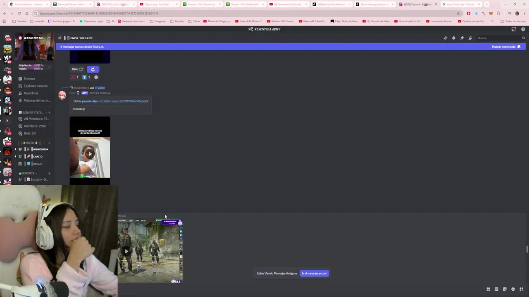Open Youtube bookmark in bookmarks bar
This screenshot has width=529, height=297.
click(x=20, y=21)
